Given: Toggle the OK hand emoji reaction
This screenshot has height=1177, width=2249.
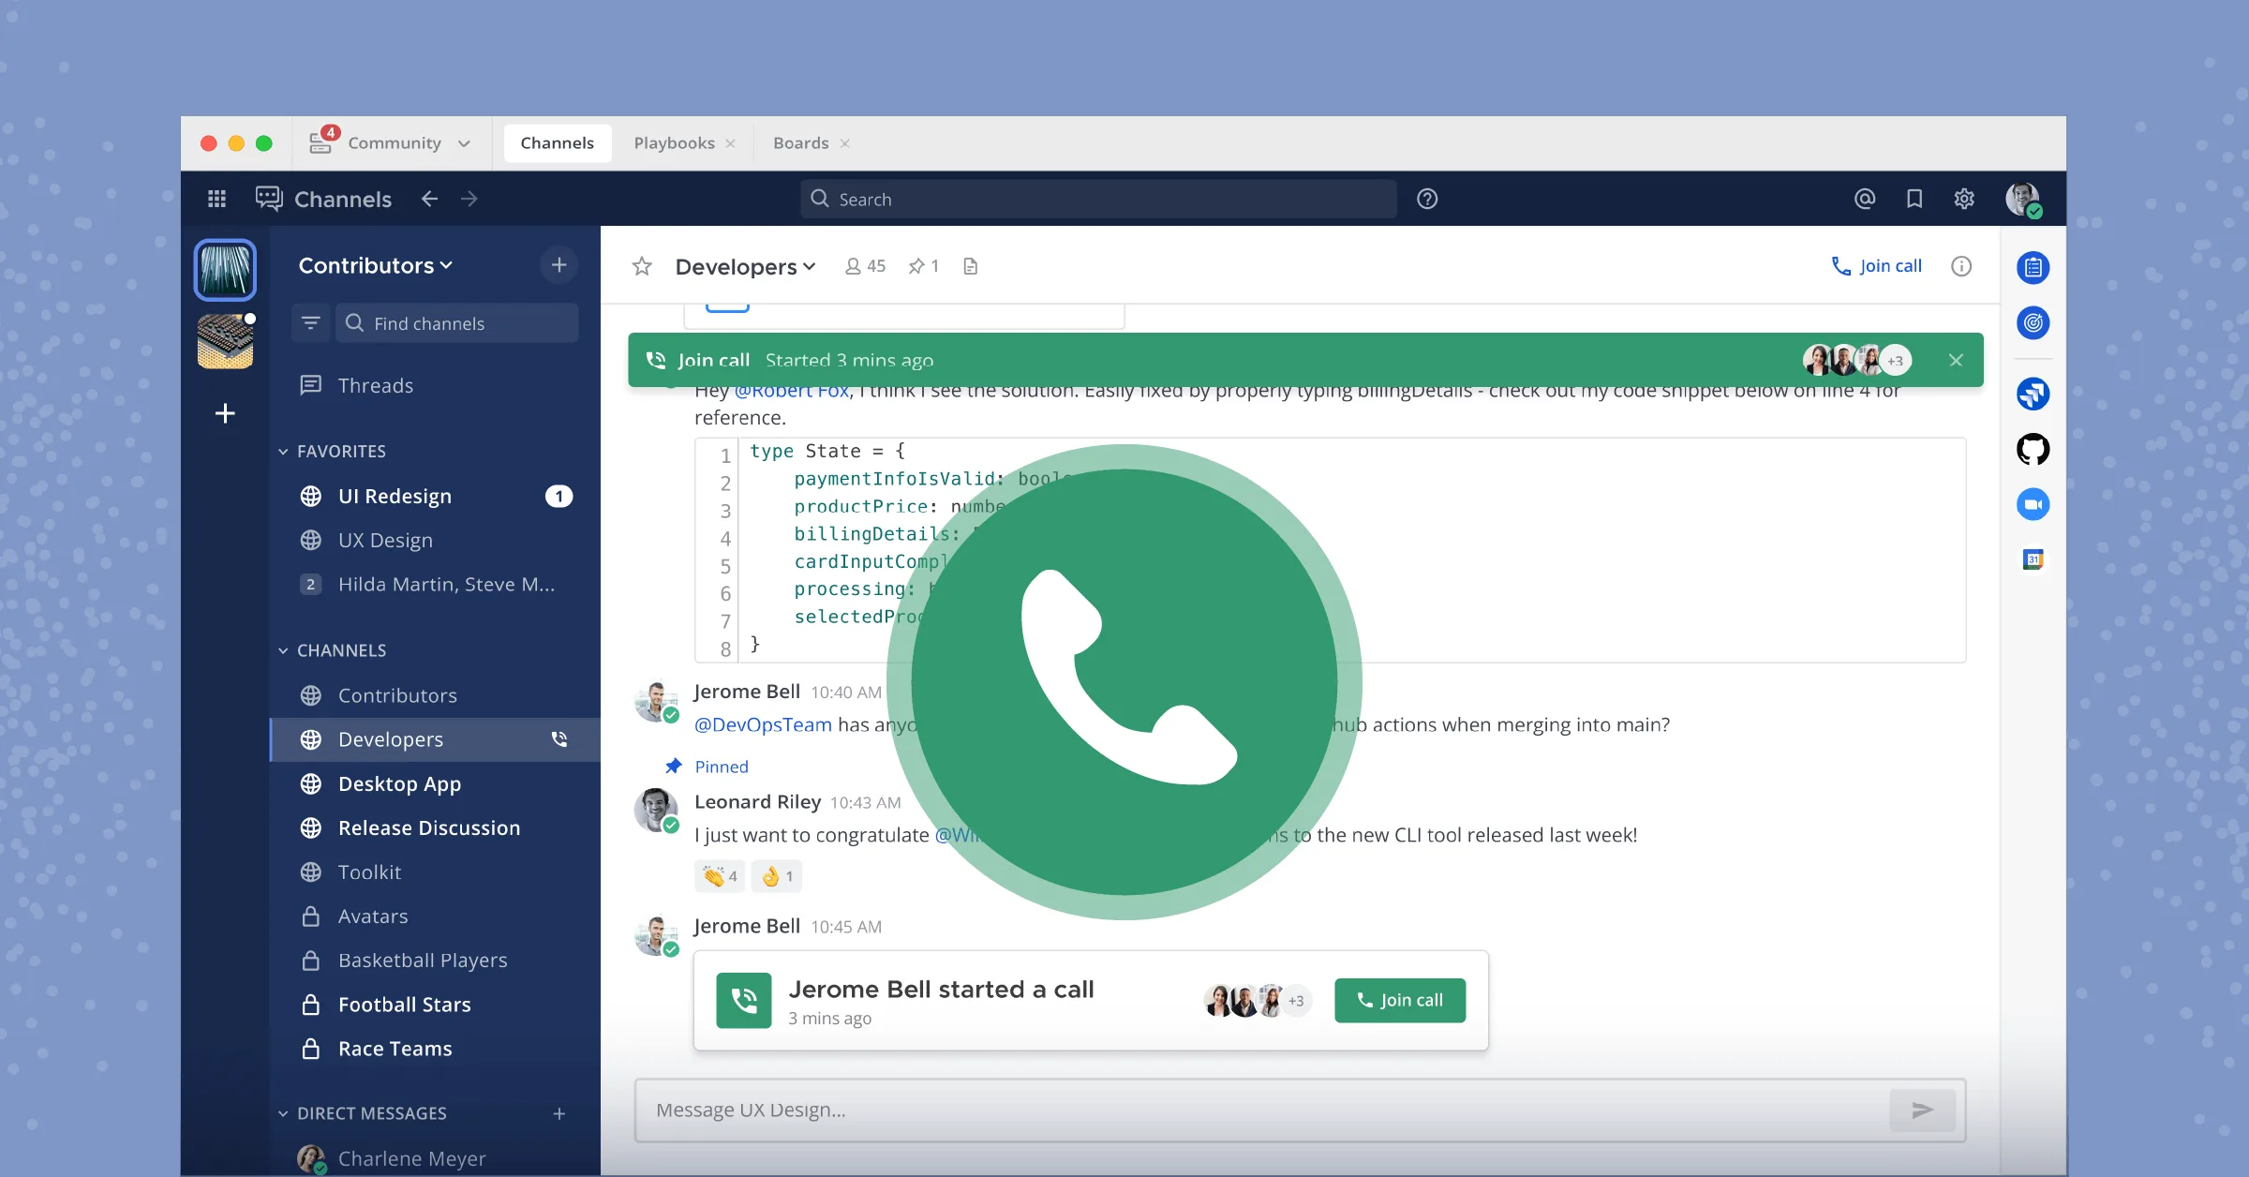Looking at the screenshot, I should point(777,876).
